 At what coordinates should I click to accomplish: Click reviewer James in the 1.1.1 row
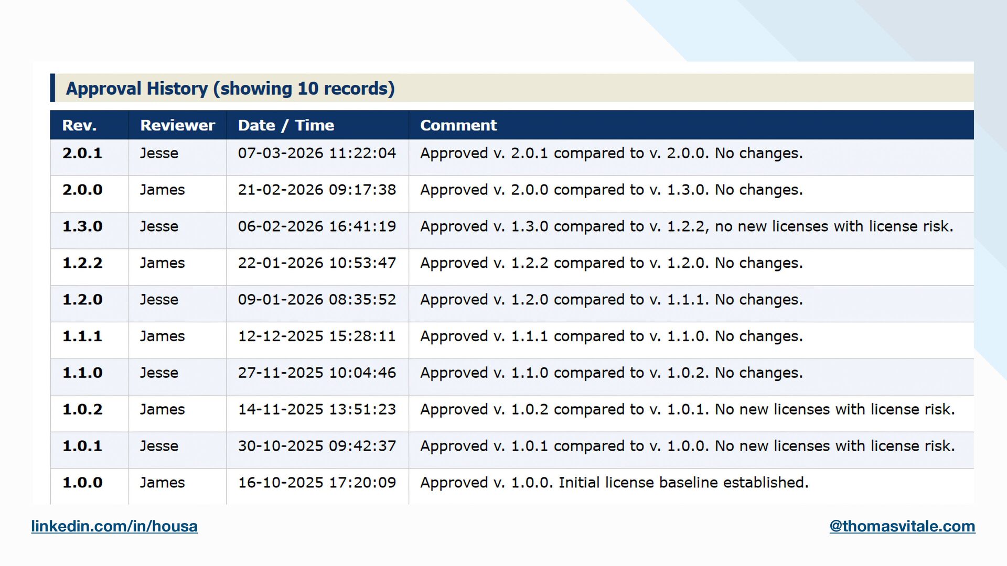click(162, 336)
